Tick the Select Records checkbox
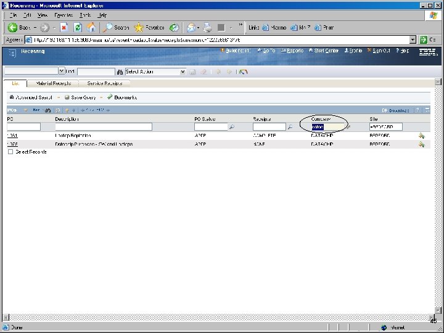Image resolution: width=444 pixels, height=333 pixels. pos(10,152)
